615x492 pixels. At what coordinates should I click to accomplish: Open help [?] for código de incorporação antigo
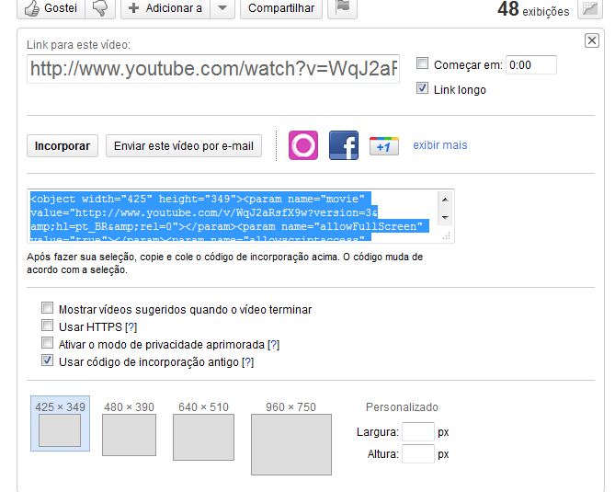point(247,362)
